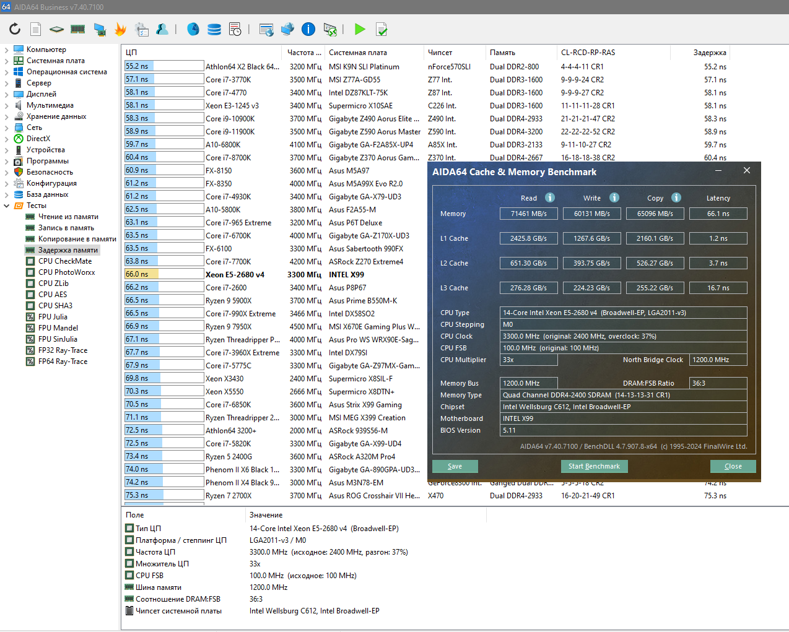Screen dimensions: 789x632
Task: Launch the flame stability test icon
Action: click(x=120, y=28)
